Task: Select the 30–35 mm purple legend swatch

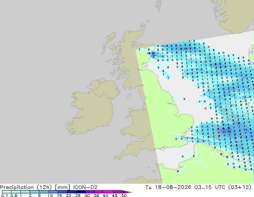Action: (x=90, y=192)
